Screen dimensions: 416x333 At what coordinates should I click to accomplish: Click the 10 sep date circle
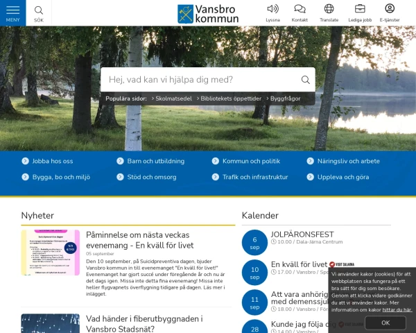click(x=254, y=273)
